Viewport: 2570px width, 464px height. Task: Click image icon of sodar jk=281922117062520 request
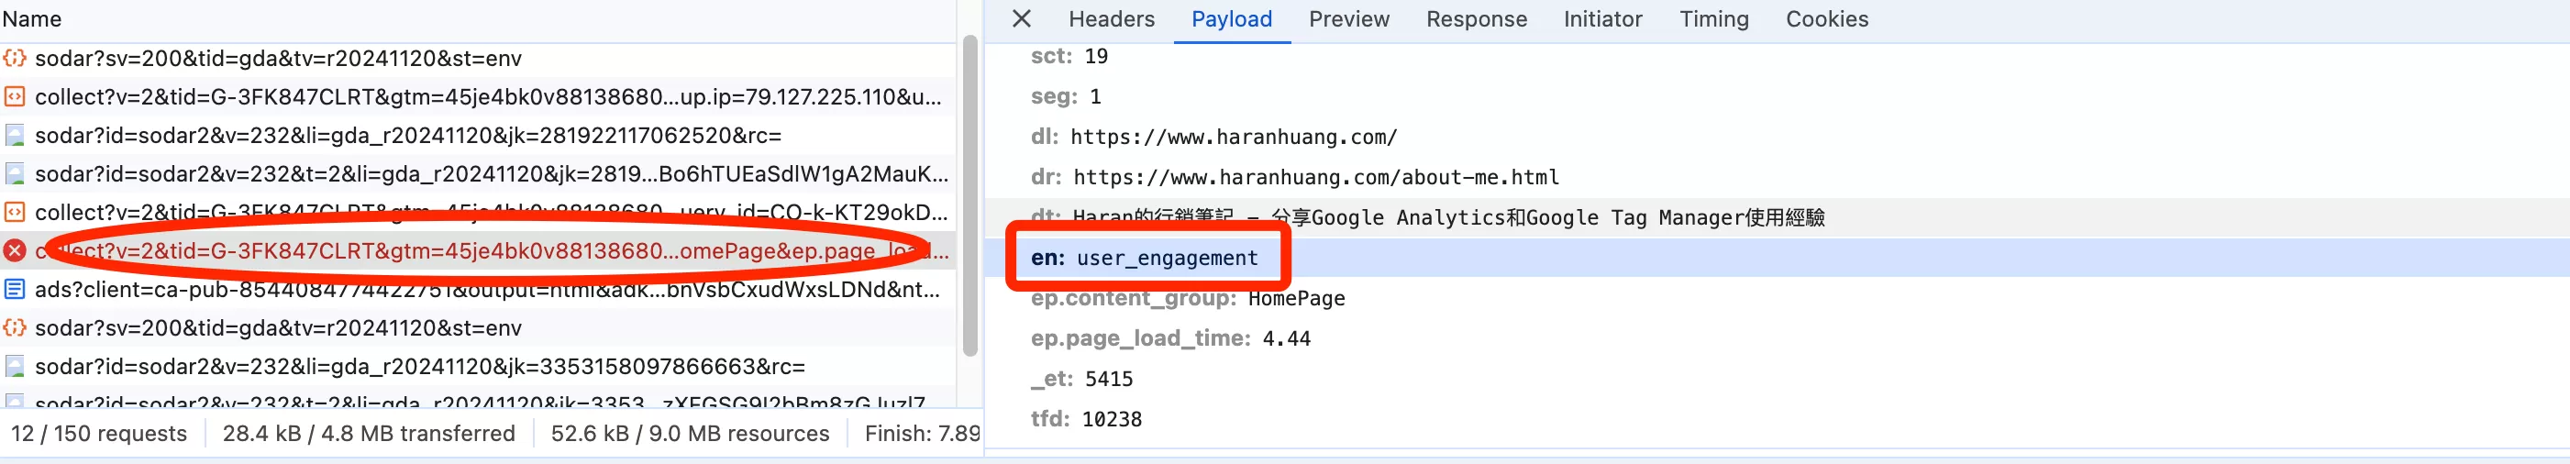point(14,135)
